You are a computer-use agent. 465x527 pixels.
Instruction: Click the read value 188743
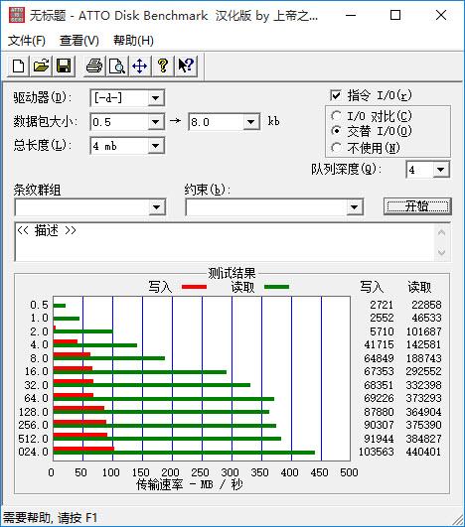click(423, 358)
